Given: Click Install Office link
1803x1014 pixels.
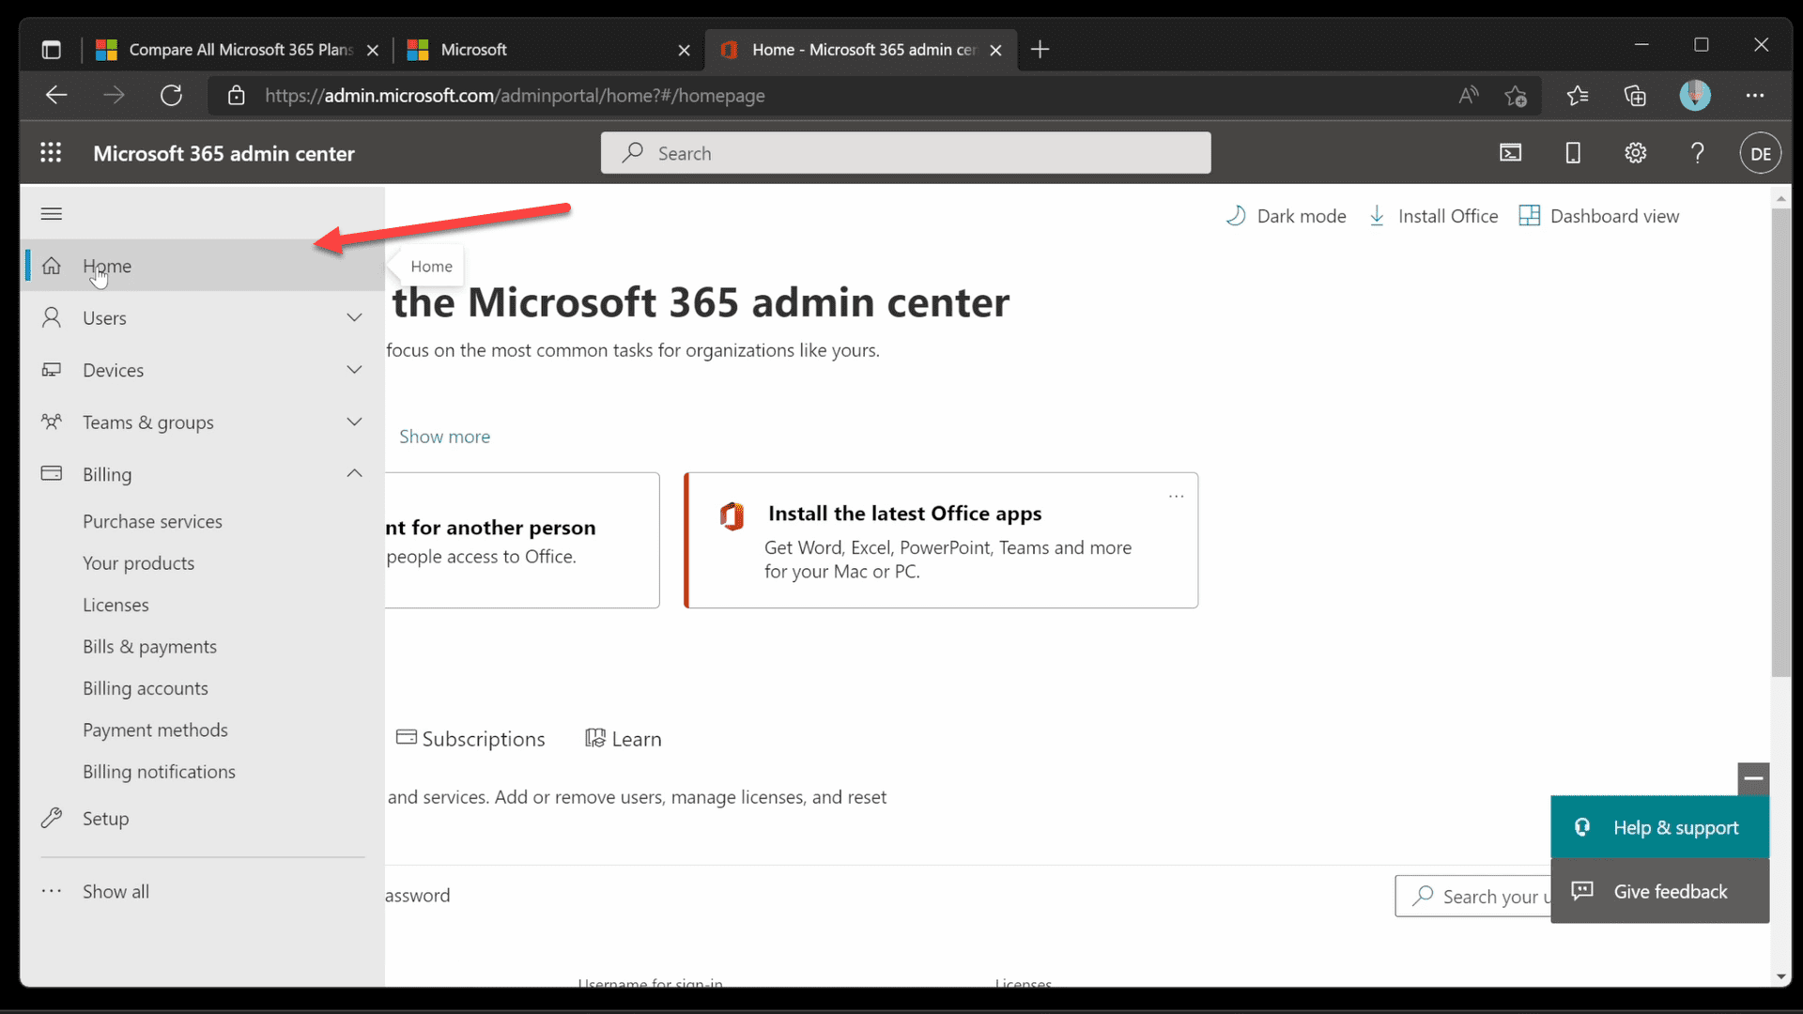Looking at the screenshot, I should [x=1433, y=216].
